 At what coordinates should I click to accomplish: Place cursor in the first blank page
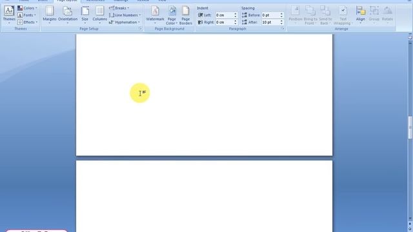pyautogui.click(x=204, y=95)
